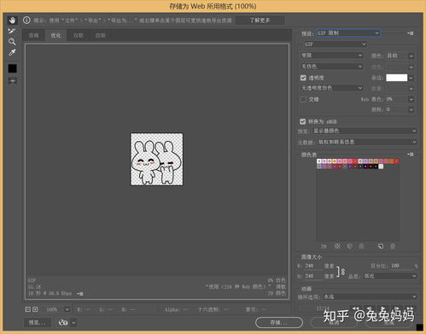Click delete color trash icon
The image size is (426, 334).
(x=393, y=246)
